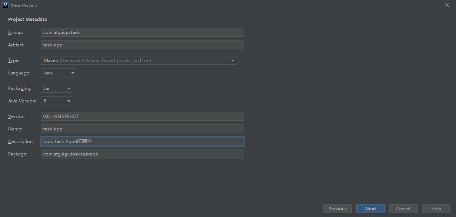Click the Version field 0.0.1-SNAPSHOT
Screen dimensions: 456x217
143,116
